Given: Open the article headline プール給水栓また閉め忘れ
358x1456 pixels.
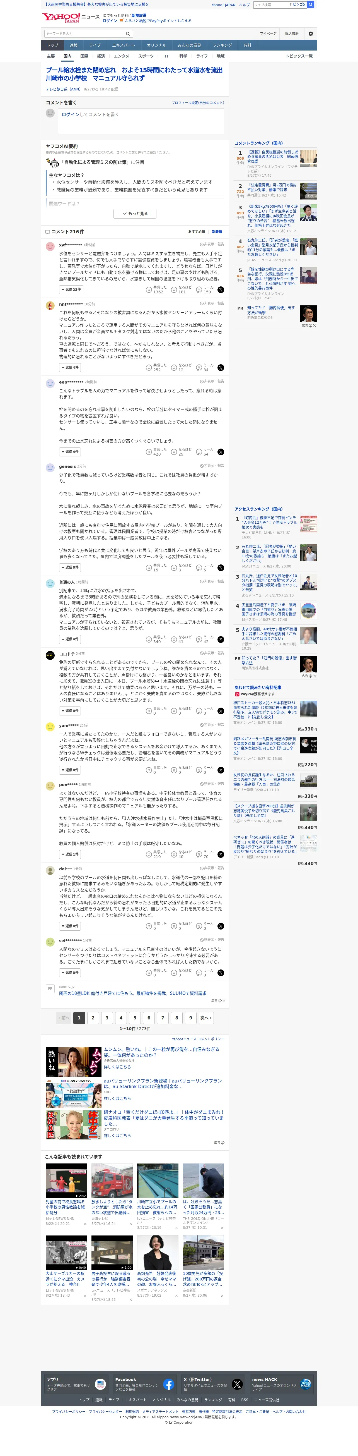Looking at the screenshot, I should point(134,74).
